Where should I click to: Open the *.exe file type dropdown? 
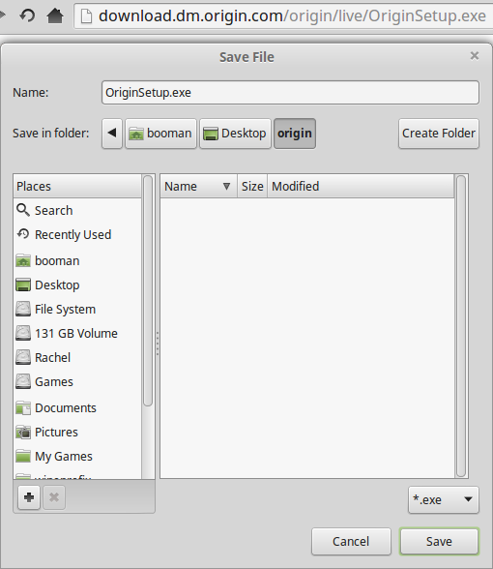click(444, 499)
